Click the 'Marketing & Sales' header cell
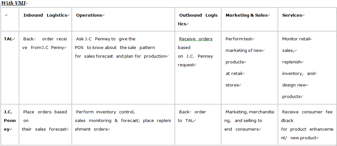337x146 pixels. (249, 19)
